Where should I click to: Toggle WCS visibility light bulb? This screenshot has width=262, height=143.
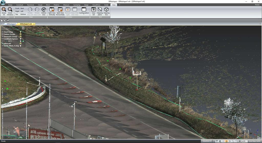(20, 41)
